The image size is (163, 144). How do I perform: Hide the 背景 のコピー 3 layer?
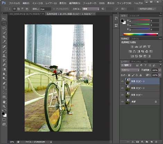(122, 81)
